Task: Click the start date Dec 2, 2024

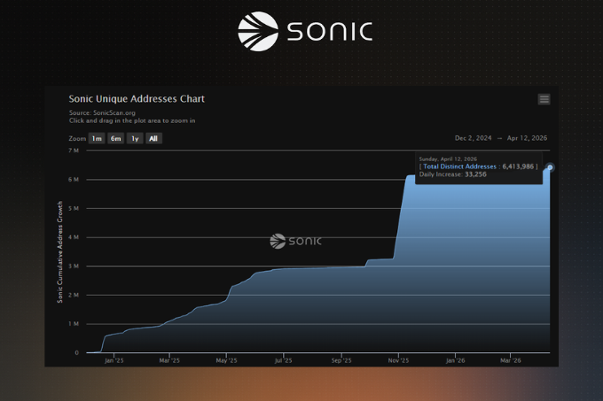Action: tap(473, 138)
